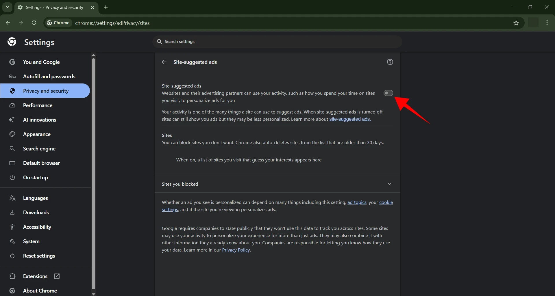The width and height of the screenshot is (555, 296).
Task: Open the tab search dropdown arrow
Action: point(8,7)
